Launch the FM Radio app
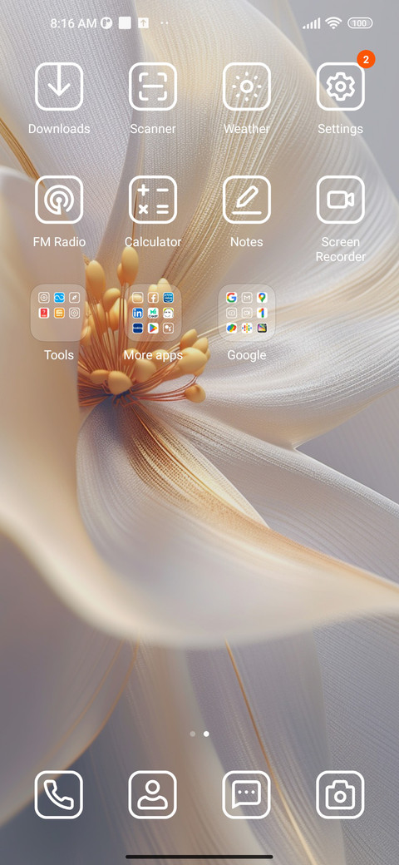 [59, 200]
